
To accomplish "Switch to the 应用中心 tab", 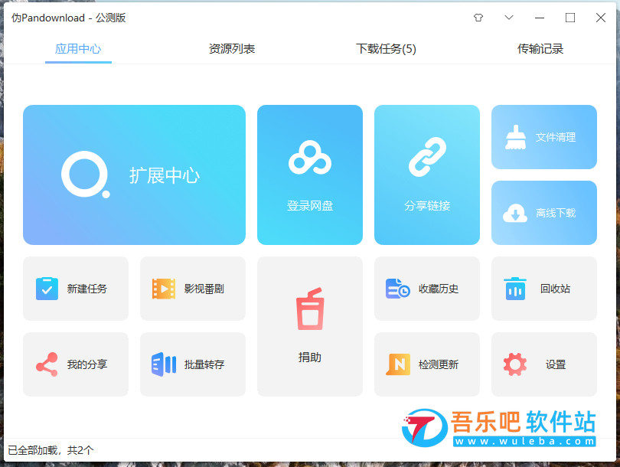I will pyautogui.click(x=78, y=49).
